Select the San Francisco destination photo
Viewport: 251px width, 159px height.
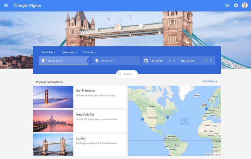tap(53, 97)
